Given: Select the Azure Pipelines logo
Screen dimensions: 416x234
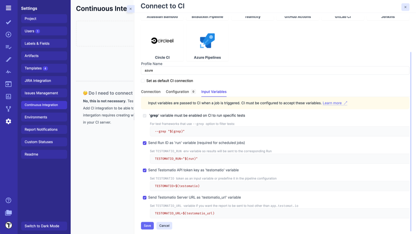Looking at the screenshot, I should coord(207,41).
